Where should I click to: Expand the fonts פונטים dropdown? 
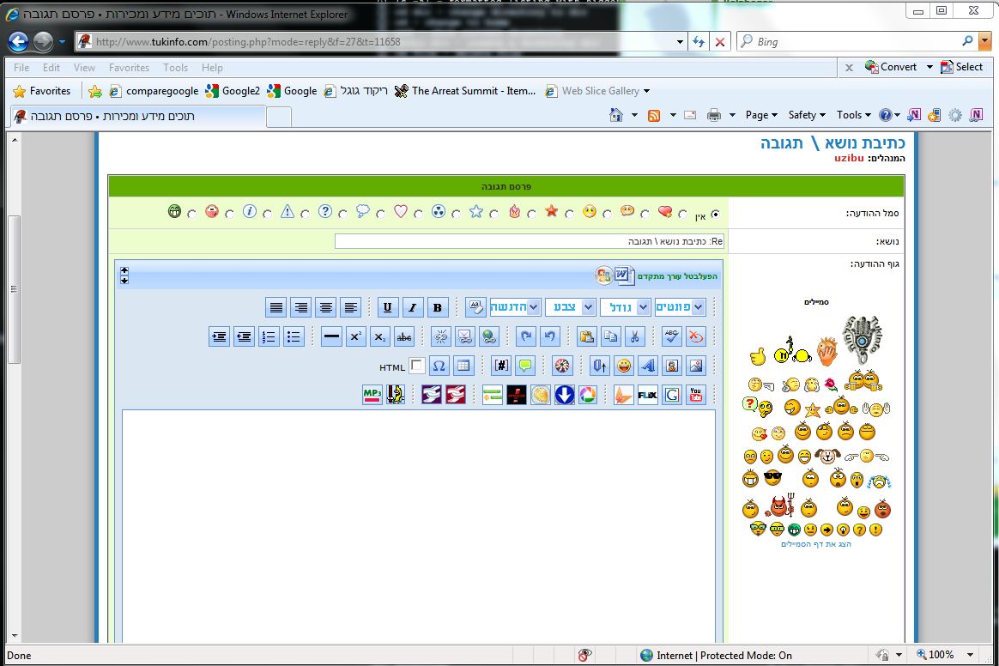[x=680, y=307]
